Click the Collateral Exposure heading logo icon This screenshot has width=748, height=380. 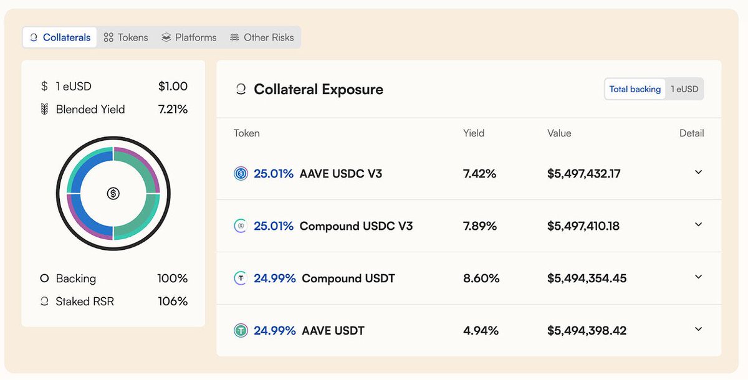(x=241, y=90)
